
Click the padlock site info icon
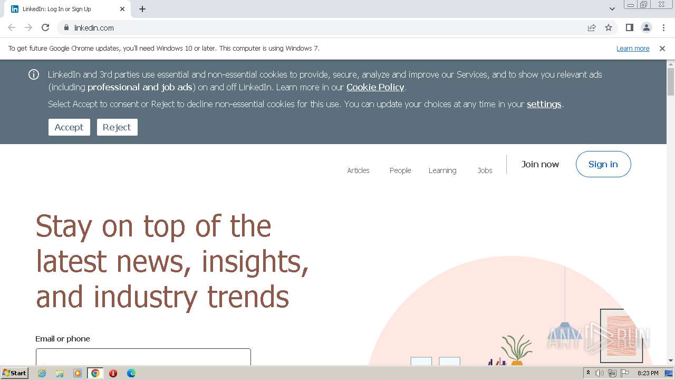click(66, 27)
